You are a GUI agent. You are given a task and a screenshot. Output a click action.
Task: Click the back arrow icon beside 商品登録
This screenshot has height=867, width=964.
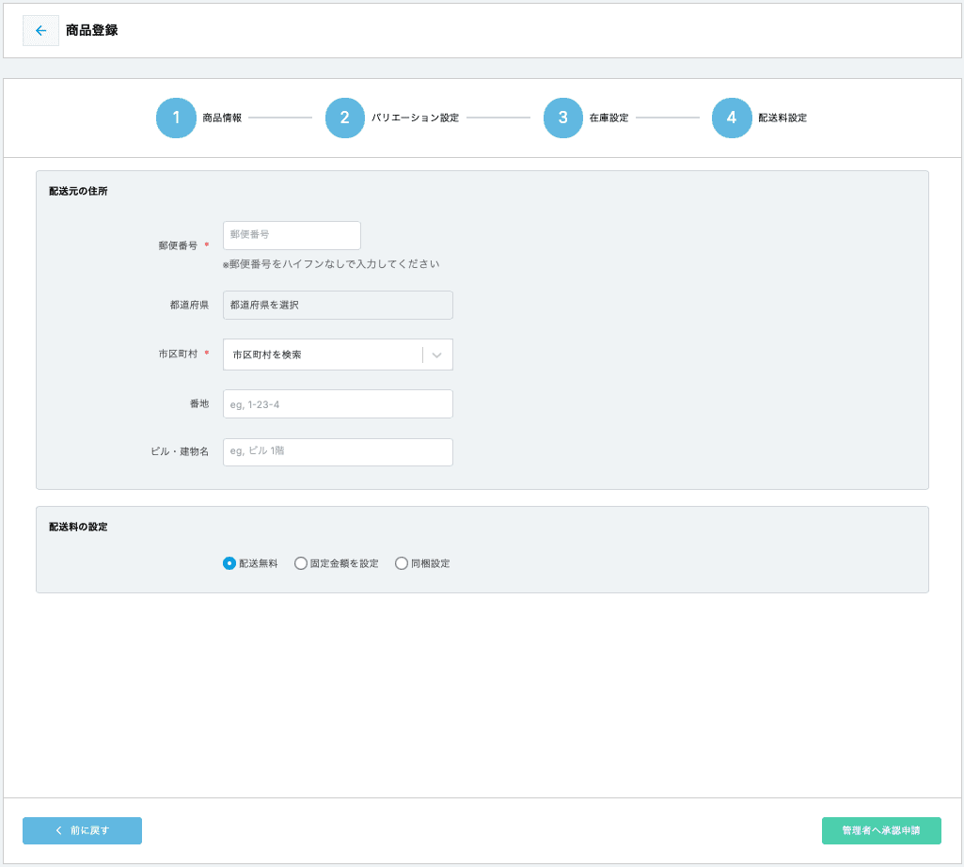(40, 30)
